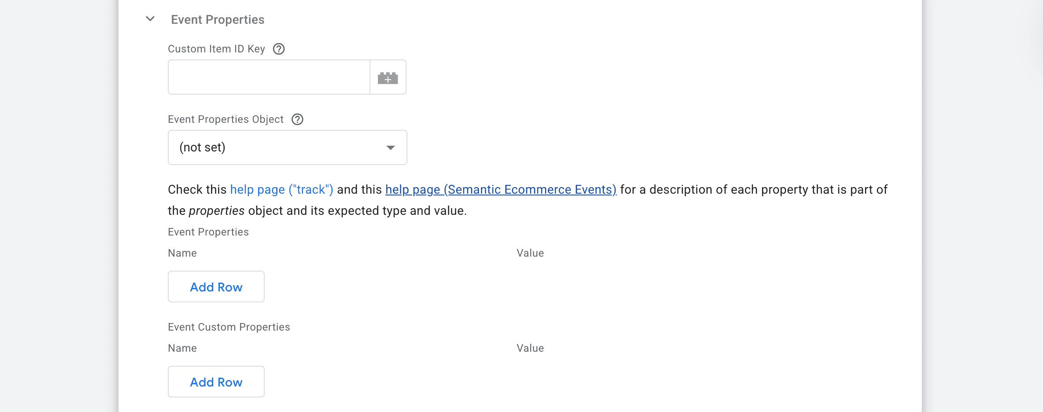
Task: Click the question mark circle near the top field
Action: pos(279,49)
